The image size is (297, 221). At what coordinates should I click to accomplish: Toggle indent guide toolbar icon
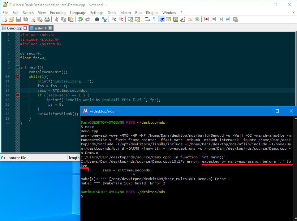click(161, 19)
